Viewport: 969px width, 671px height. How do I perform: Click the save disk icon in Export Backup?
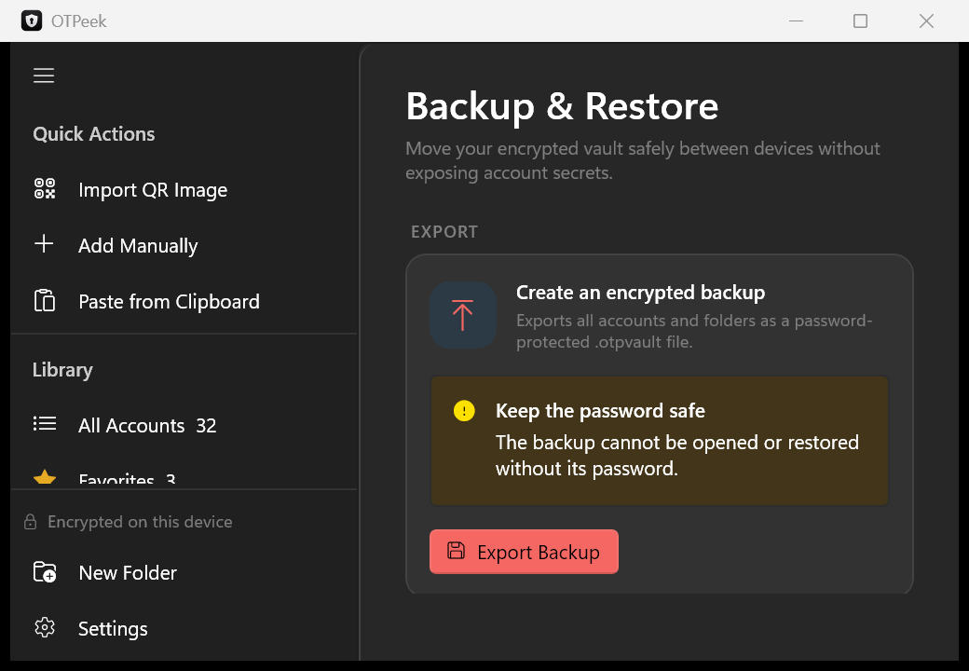coord(456,551)
